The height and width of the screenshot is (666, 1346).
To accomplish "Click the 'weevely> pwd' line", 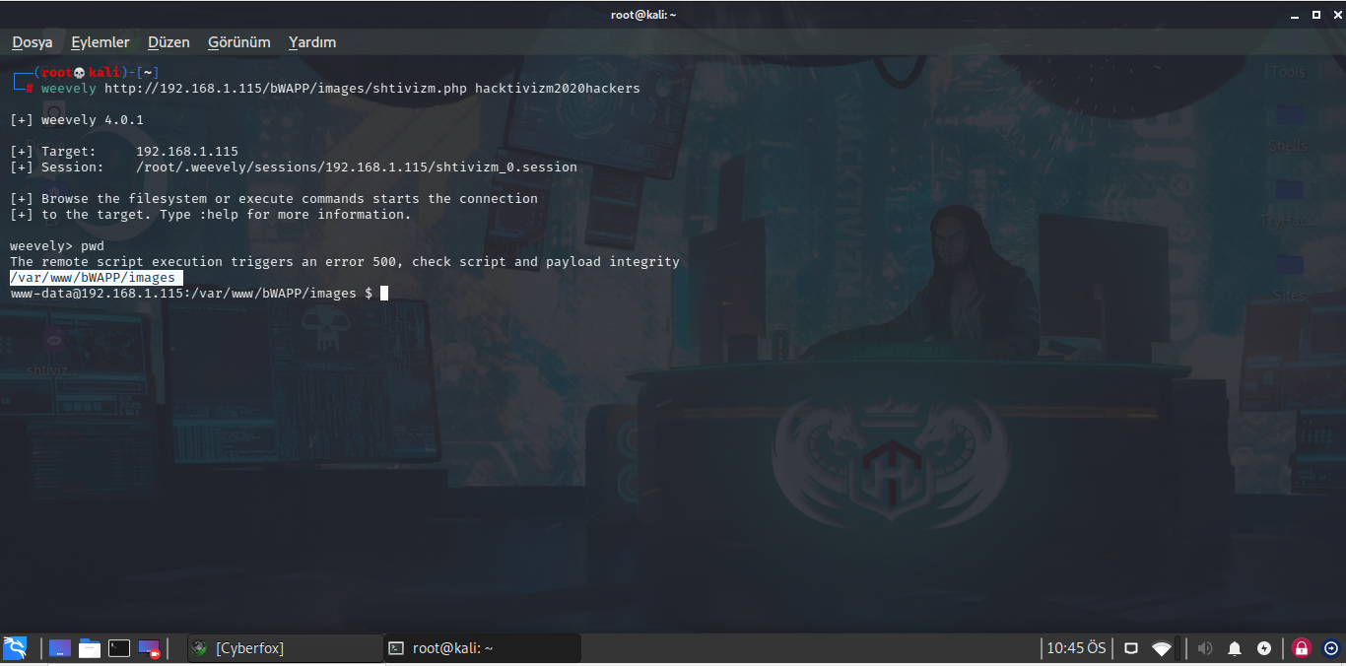I will (57, 246).
